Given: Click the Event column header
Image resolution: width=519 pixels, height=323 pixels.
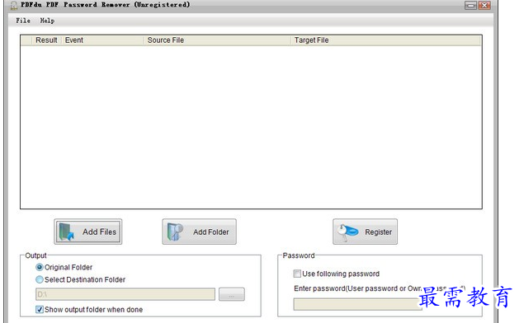Looking at the screenshot, I should point(103,40).
